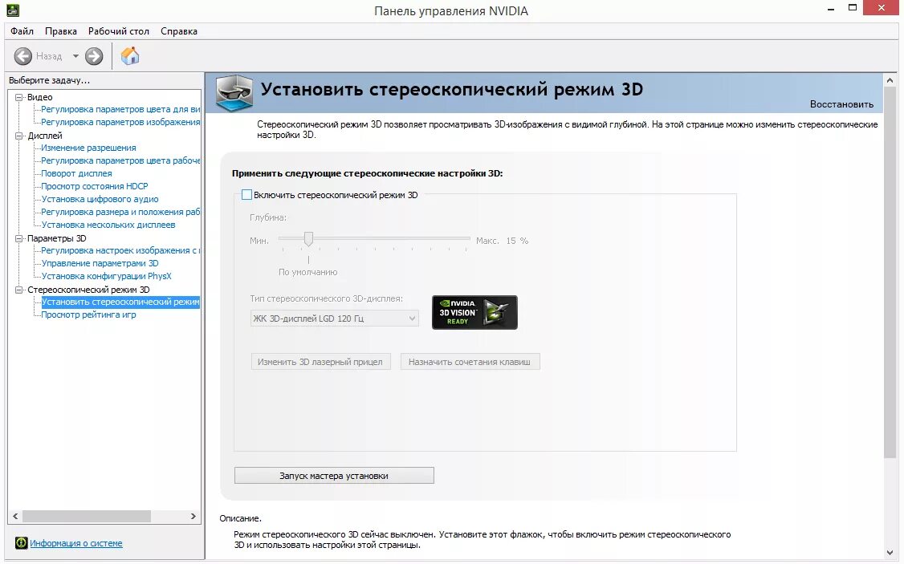This screenshot has width=904, height=564.
Task: Click Назначить сочетания клавиш button
Action: pos(470,362)
